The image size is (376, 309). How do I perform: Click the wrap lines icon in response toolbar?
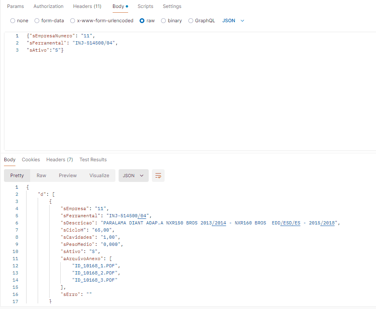pos(158,176)
